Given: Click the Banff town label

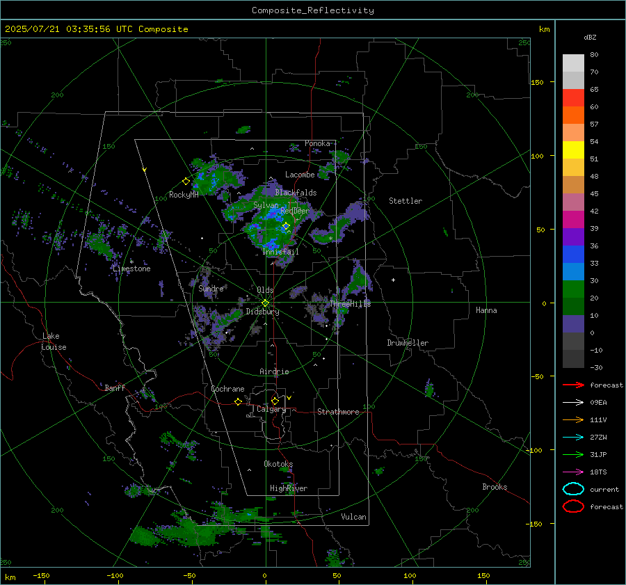Looking at the screenshot, I should [x=115, y=387].
